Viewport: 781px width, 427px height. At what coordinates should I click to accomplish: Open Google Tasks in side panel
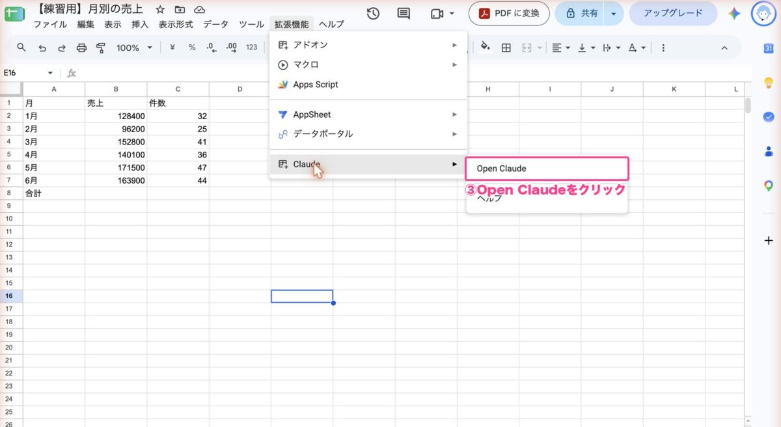[768, 117]
